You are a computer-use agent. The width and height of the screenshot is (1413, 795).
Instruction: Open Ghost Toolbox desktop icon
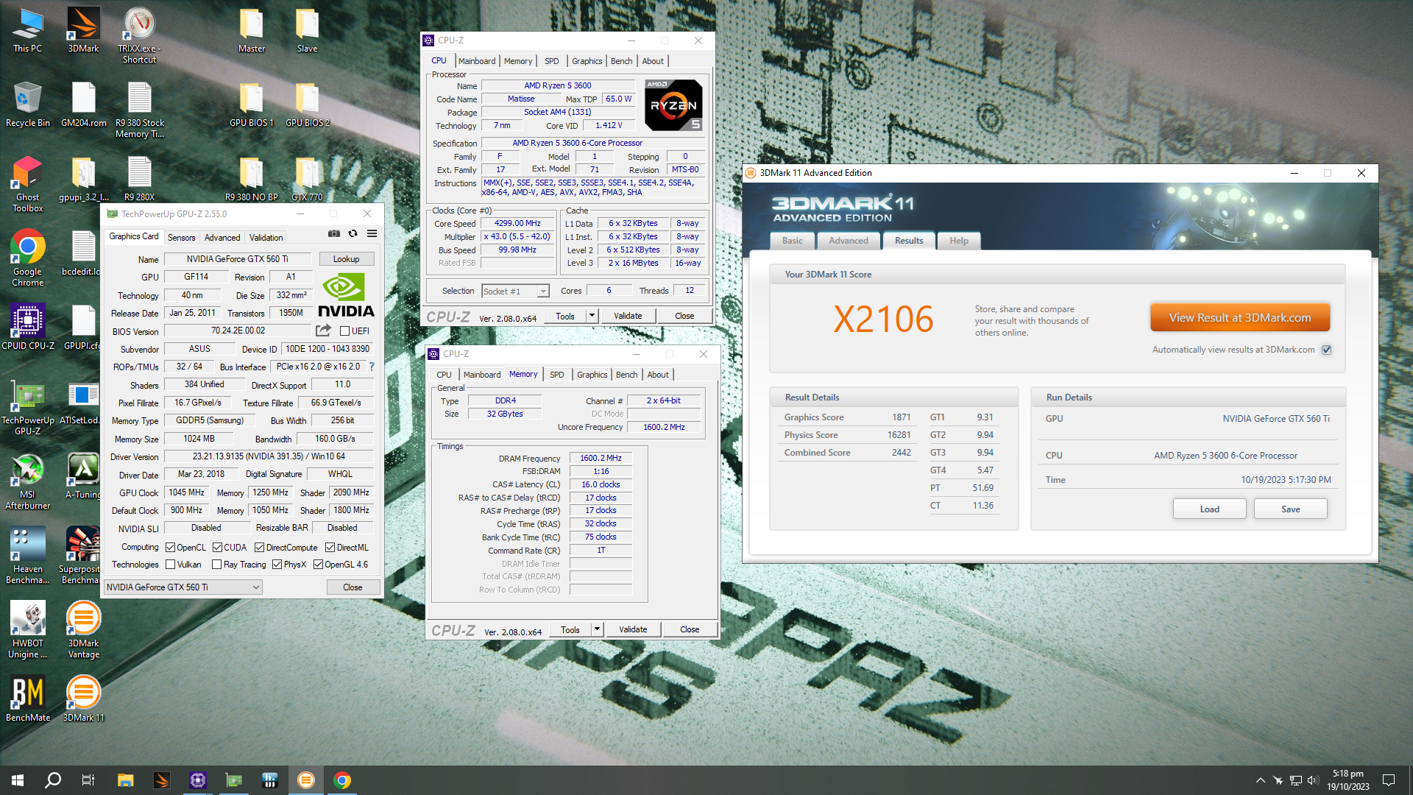28,185
